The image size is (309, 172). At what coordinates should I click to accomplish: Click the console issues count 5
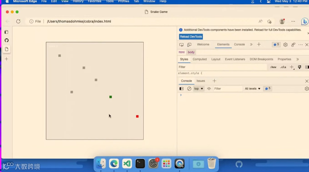click(268, 89)
